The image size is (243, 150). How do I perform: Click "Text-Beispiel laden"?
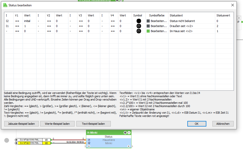click(94, 123)
